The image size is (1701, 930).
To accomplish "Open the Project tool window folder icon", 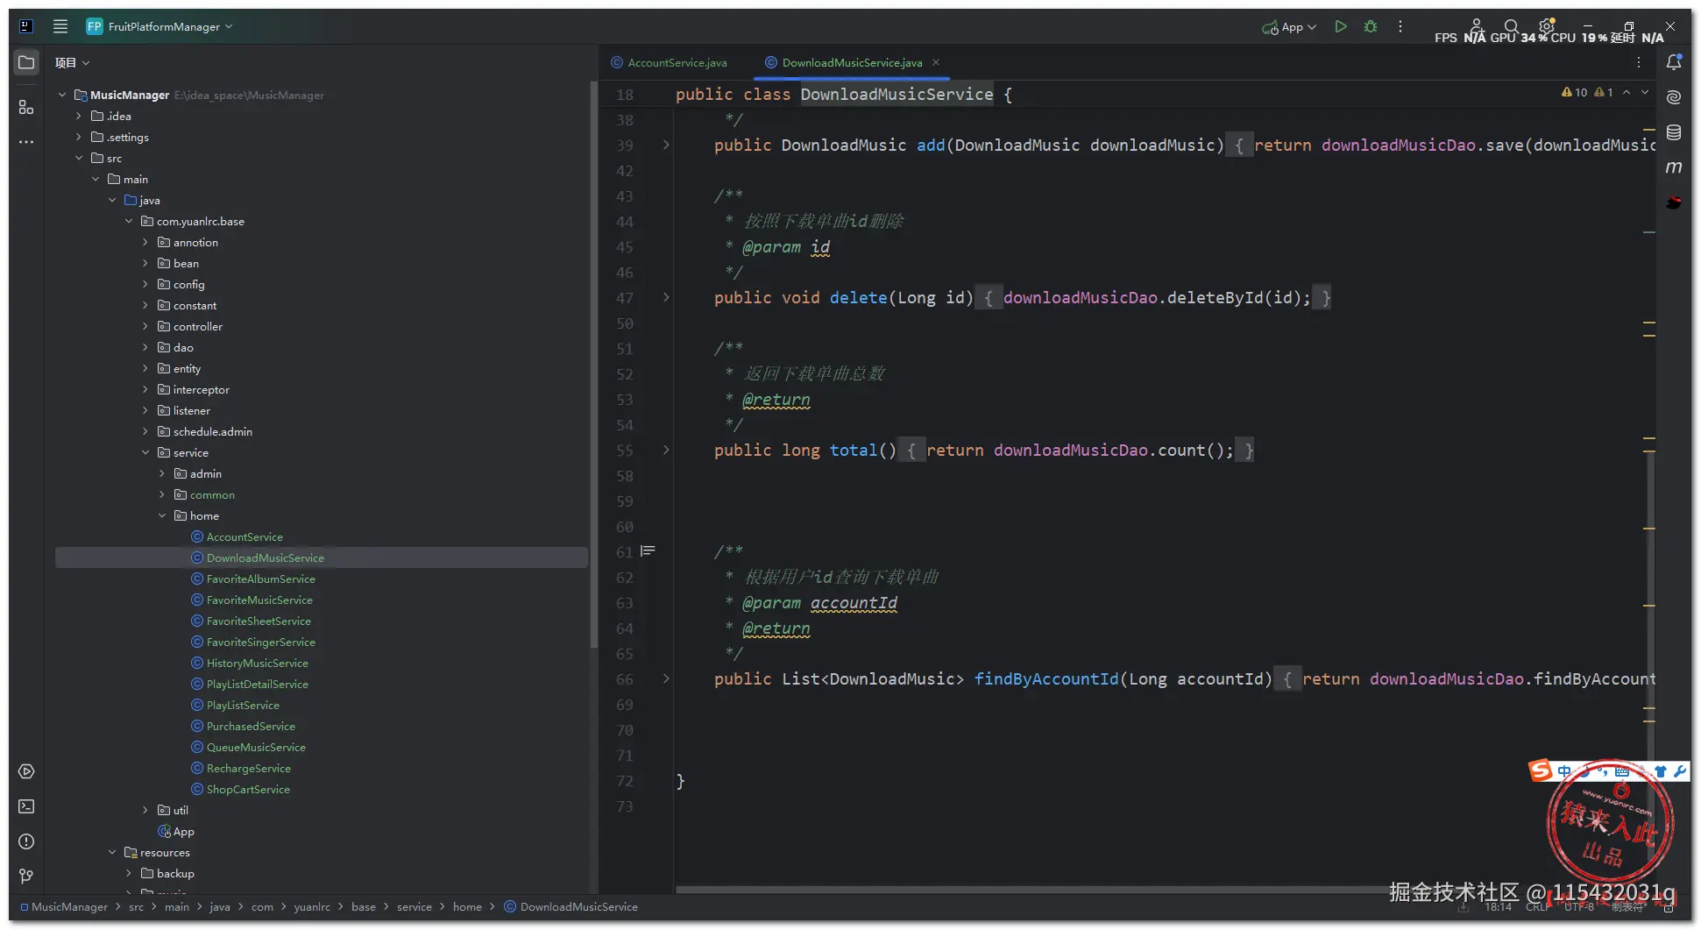I will (26, 62).
